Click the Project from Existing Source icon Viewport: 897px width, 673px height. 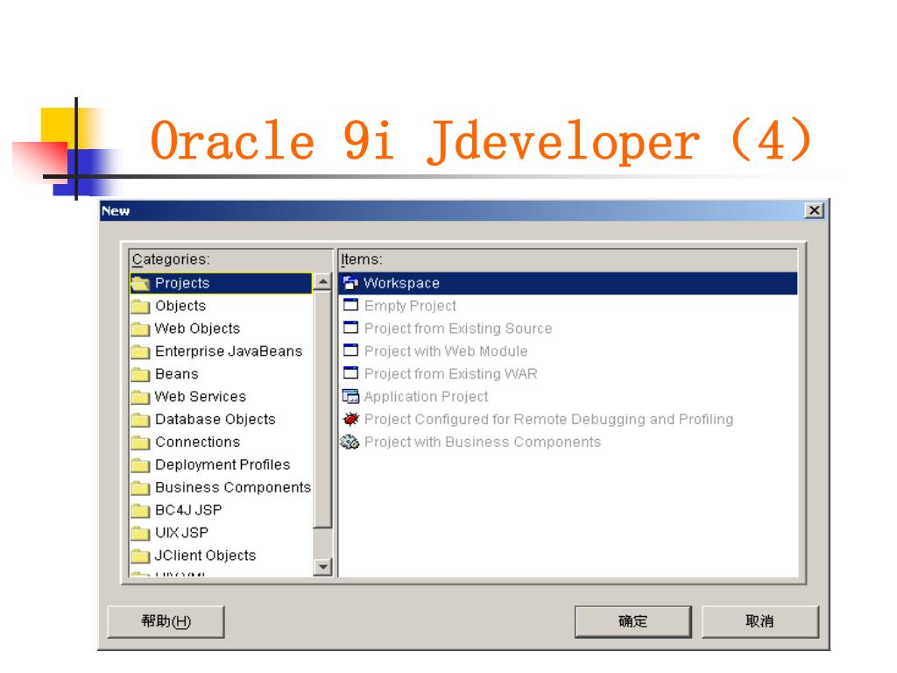[350, 328]
